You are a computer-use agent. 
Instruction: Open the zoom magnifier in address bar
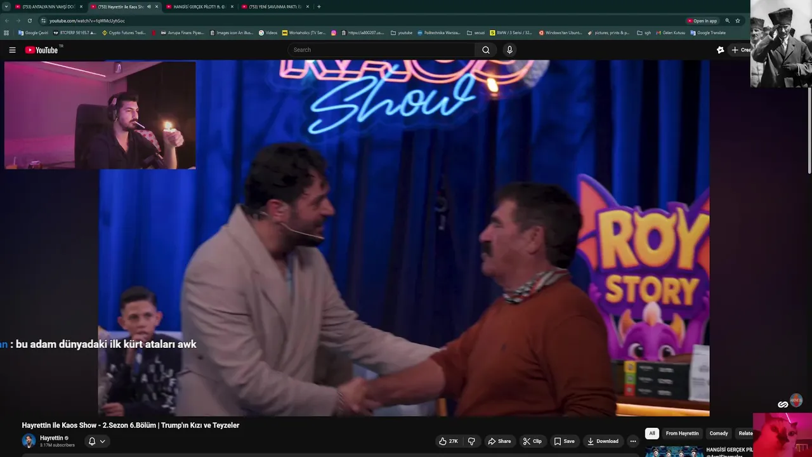point(728,21)
